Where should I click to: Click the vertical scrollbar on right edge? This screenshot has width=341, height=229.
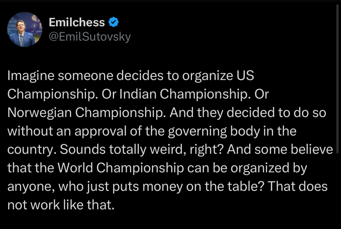point(337,77)
